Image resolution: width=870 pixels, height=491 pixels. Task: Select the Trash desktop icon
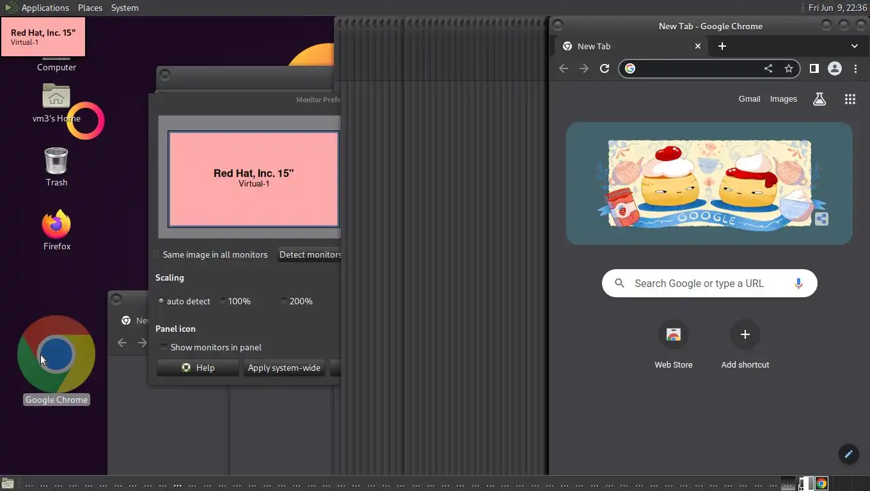56,167
